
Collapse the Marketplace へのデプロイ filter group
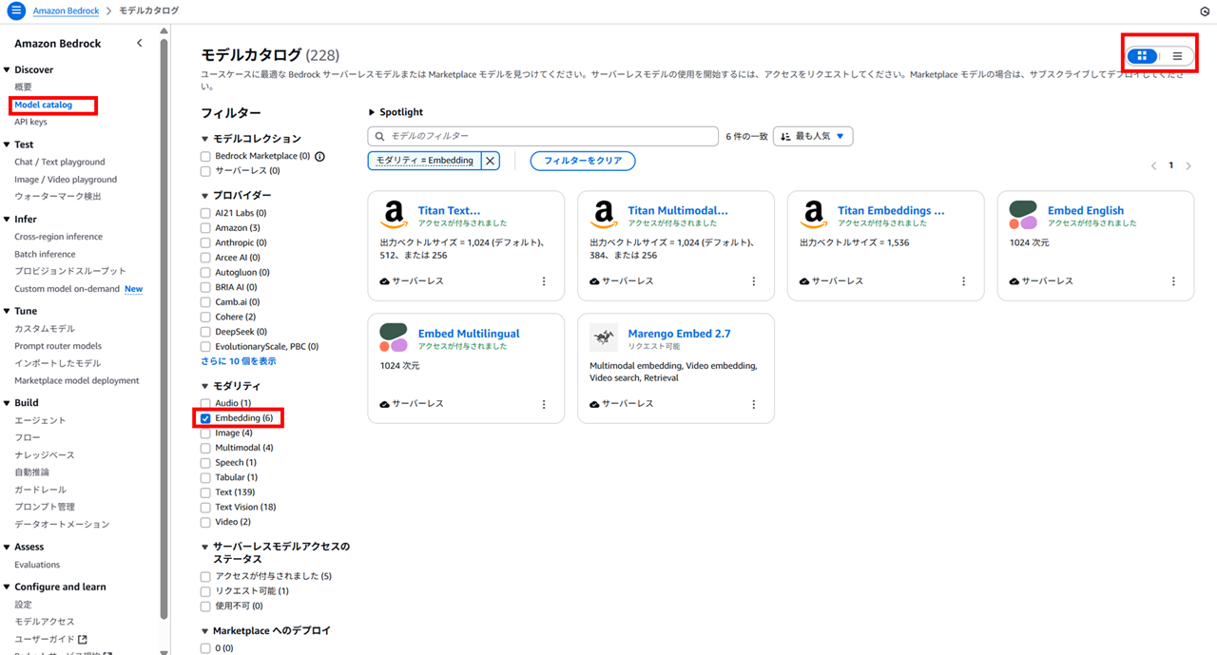pyautogui.click(x=204, y=631)
